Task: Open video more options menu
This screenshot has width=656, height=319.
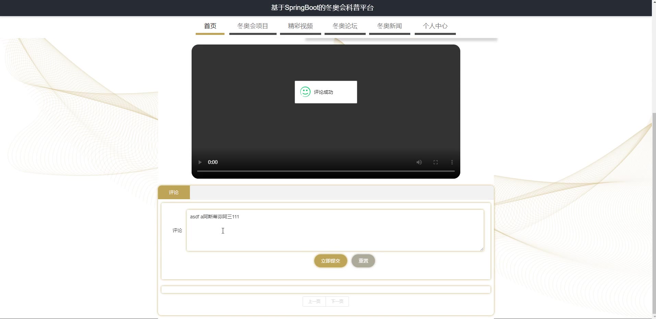Action: pyautogui.click(x=452, y=162)
